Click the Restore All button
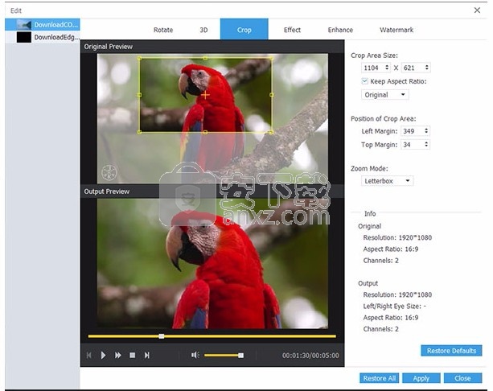493x391 pixels. click(379, 378)
